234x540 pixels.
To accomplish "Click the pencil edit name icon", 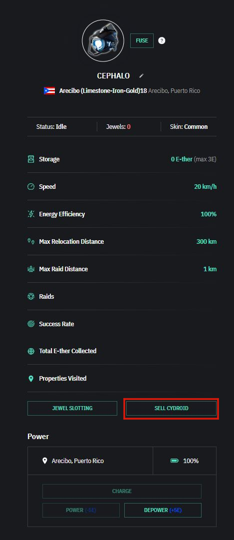I will point(141,76).
